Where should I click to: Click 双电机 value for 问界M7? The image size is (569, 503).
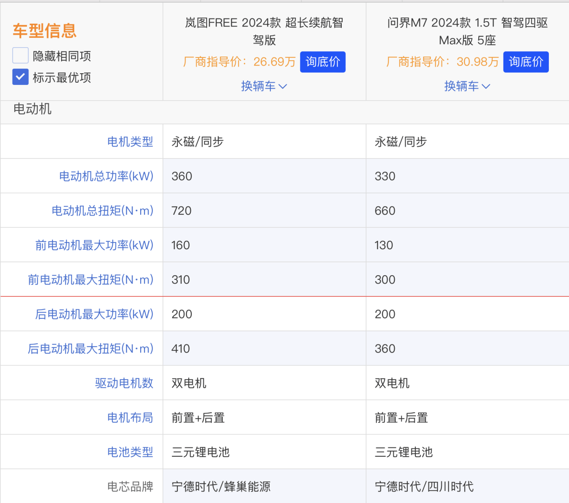392,383
